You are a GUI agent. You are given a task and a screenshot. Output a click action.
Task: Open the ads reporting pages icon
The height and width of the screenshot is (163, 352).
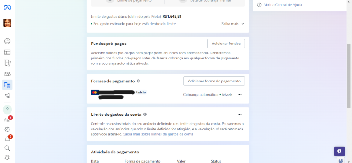(7, 63)
